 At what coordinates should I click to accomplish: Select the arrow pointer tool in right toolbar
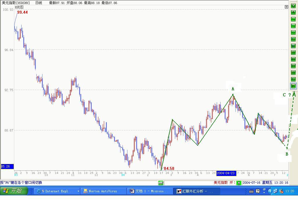(293, 6)
